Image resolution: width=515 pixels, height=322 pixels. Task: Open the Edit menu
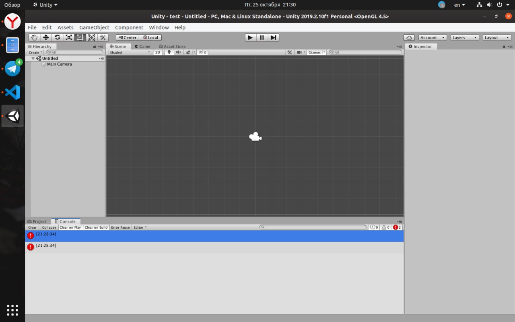point(47,27)
